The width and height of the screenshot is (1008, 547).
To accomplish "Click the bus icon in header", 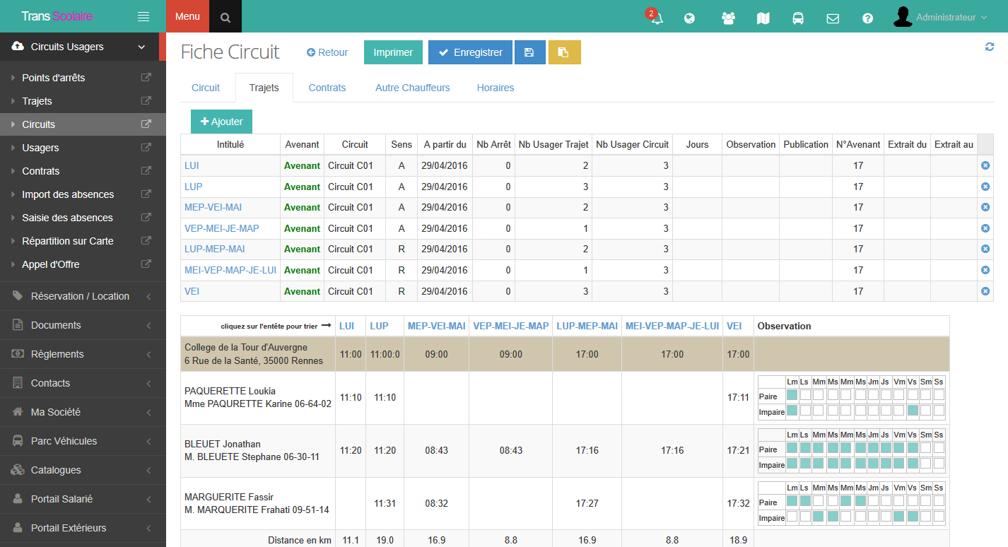I will pyautogui.click(x=797, y=18).
